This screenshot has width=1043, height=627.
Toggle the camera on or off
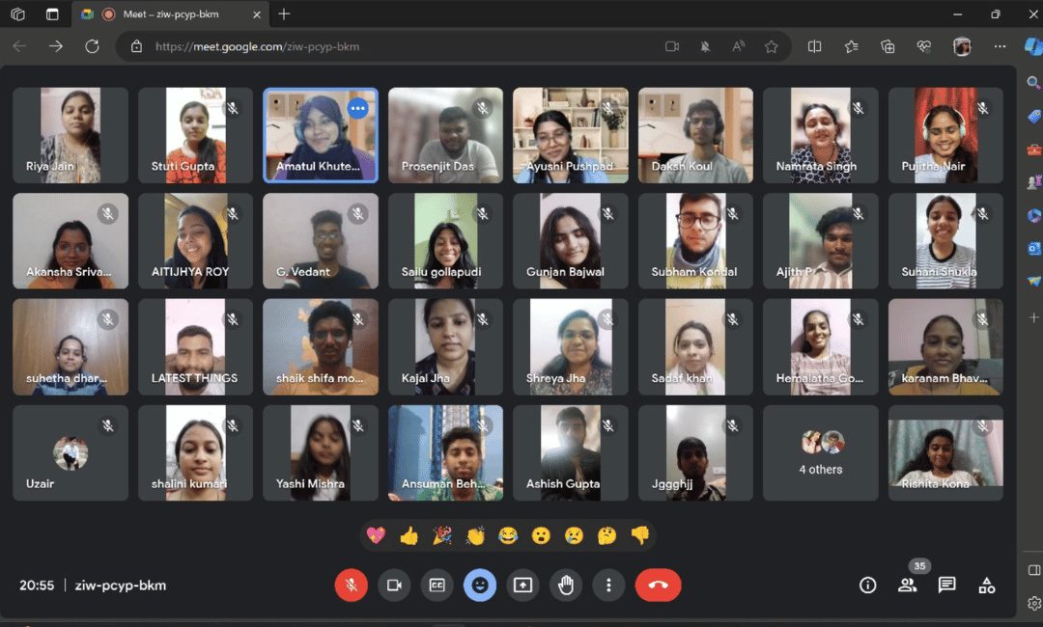click(394, 585)
